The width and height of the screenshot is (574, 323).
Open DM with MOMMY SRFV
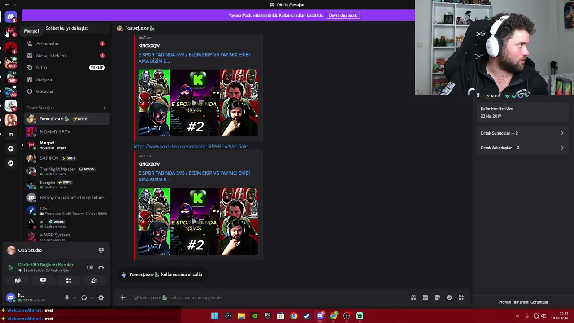66,132
